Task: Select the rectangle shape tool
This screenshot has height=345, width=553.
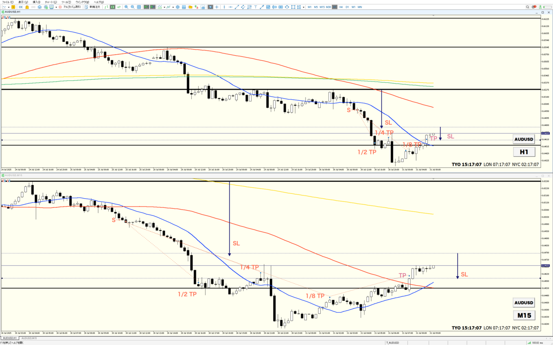Action: tap(293, 7)
